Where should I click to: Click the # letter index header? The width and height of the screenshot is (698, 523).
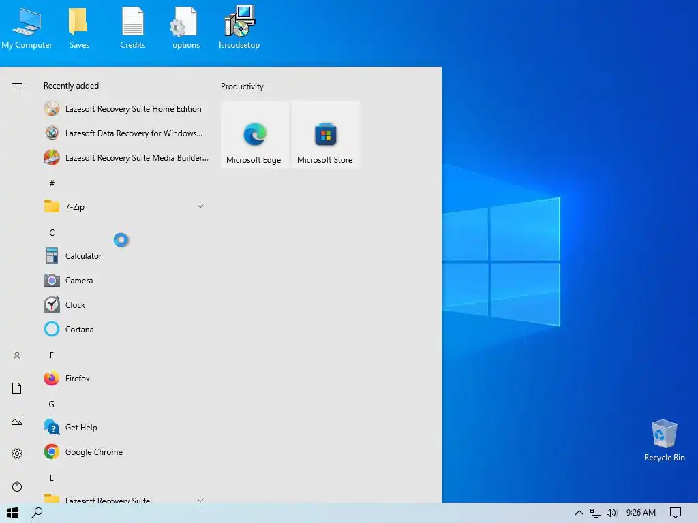[x=52, y=183]
